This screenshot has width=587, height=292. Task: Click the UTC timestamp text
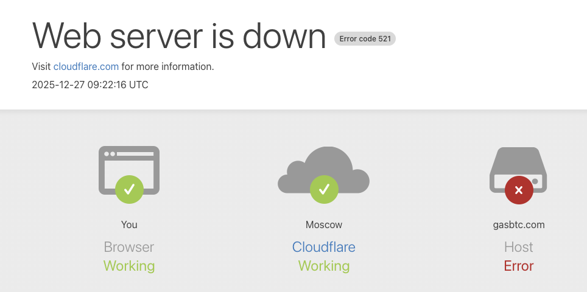[90, 85]
